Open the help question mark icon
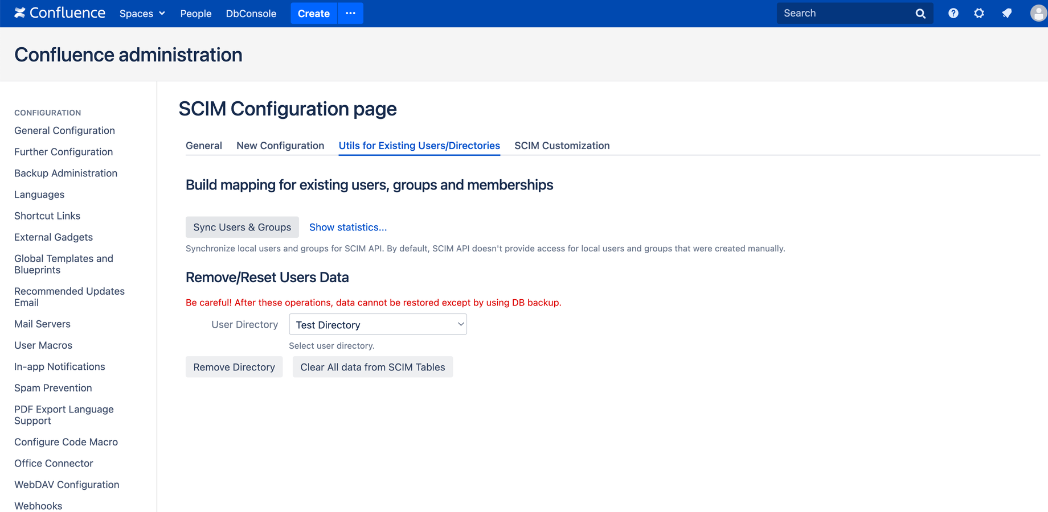1048x512 pixels. 953,13
